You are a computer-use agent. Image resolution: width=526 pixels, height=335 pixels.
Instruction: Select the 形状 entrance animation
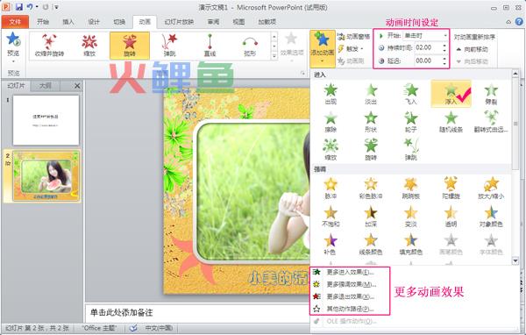(371, 122)
